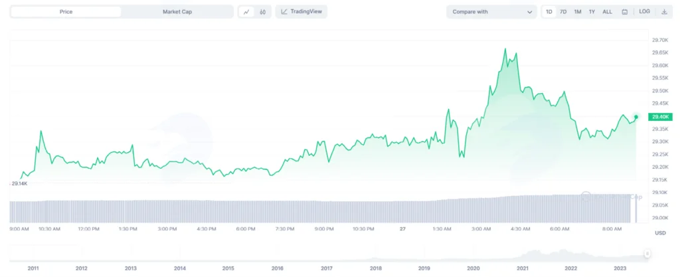Viewport: 680px width, 277px height.
Task: Click the 29.00K axis label
Action: pyautogui.click(x=660, y=218)
